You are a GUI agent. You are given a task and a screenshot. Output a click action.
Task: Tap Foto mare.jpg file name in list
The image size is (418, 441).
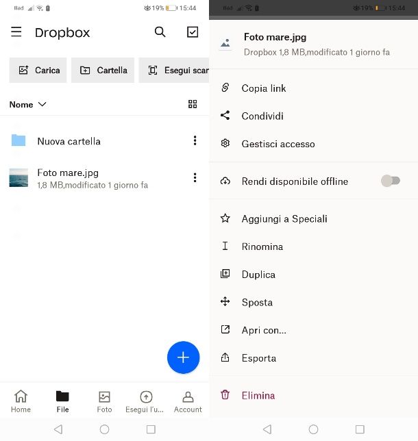click(68, 173)
